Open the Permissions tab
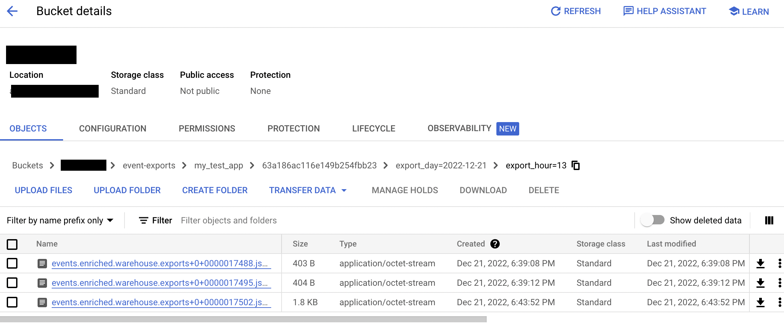The width and height of the screenshot is (784, 326). pyautogui.click(x=207, y=128)
